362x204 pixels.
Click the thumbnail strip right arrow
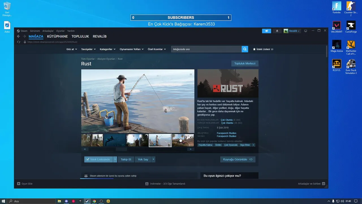(x=191, y=149)
